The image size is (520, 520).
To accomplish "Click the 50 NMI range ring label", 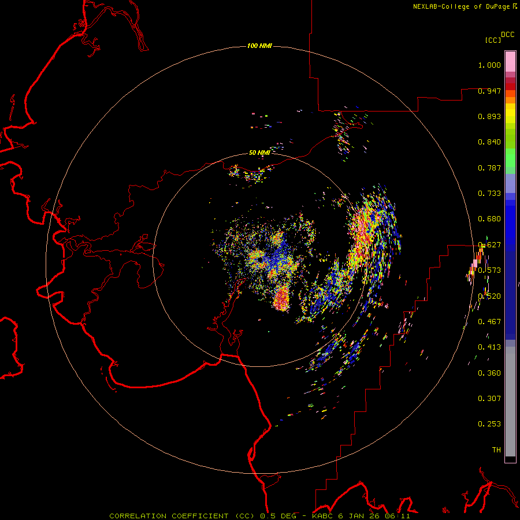I will tap(259, 153).
